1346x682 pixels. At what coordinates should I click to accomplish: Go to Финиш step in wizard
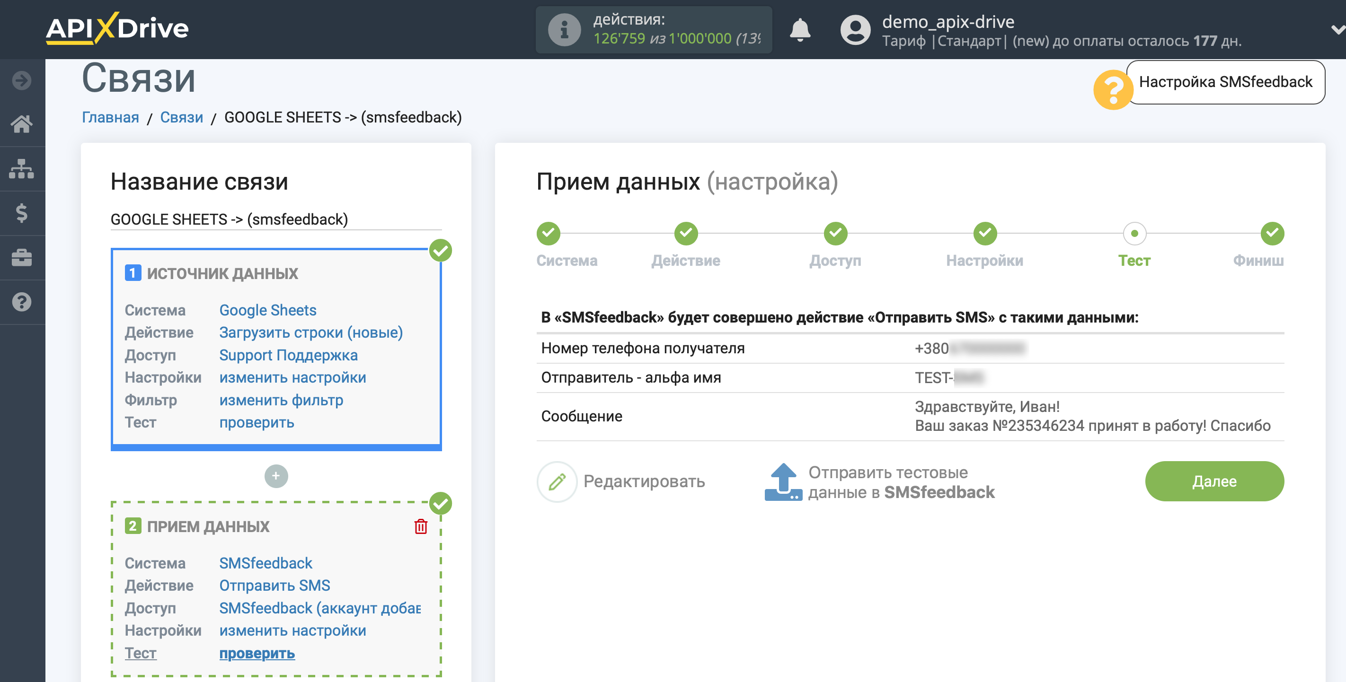point(1272,234)
